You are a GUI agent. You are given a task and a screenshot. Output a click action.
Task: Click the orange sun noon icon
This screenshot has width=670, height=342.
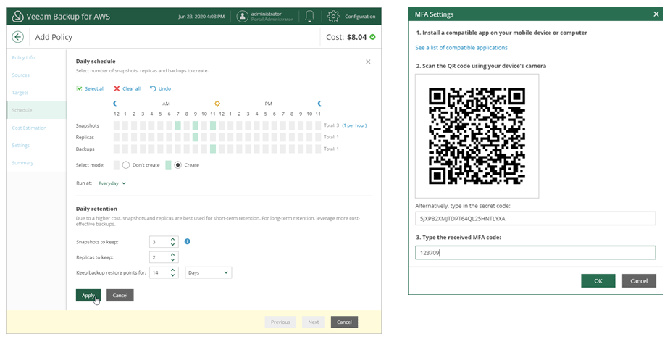click(x=217, y=104)
